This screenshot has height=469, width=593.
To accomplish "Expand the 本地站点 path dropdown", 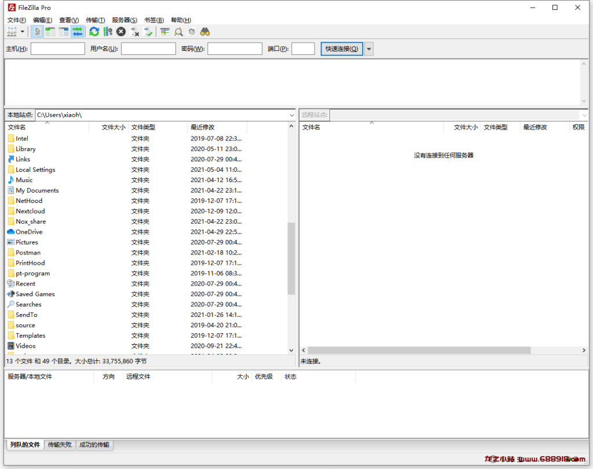I will pyautogui.click(x=292, y=115).
